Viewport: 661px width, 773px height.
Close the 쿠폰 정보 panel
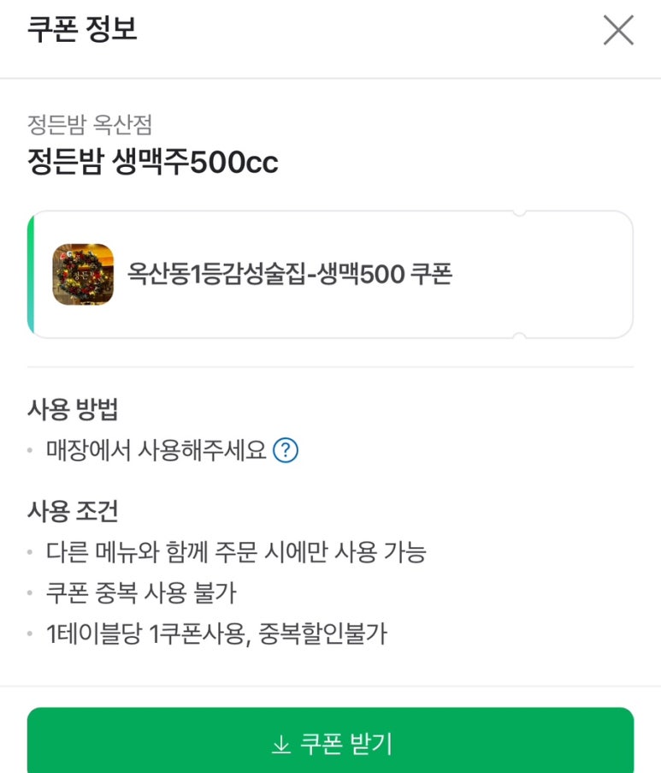[617, 31]
